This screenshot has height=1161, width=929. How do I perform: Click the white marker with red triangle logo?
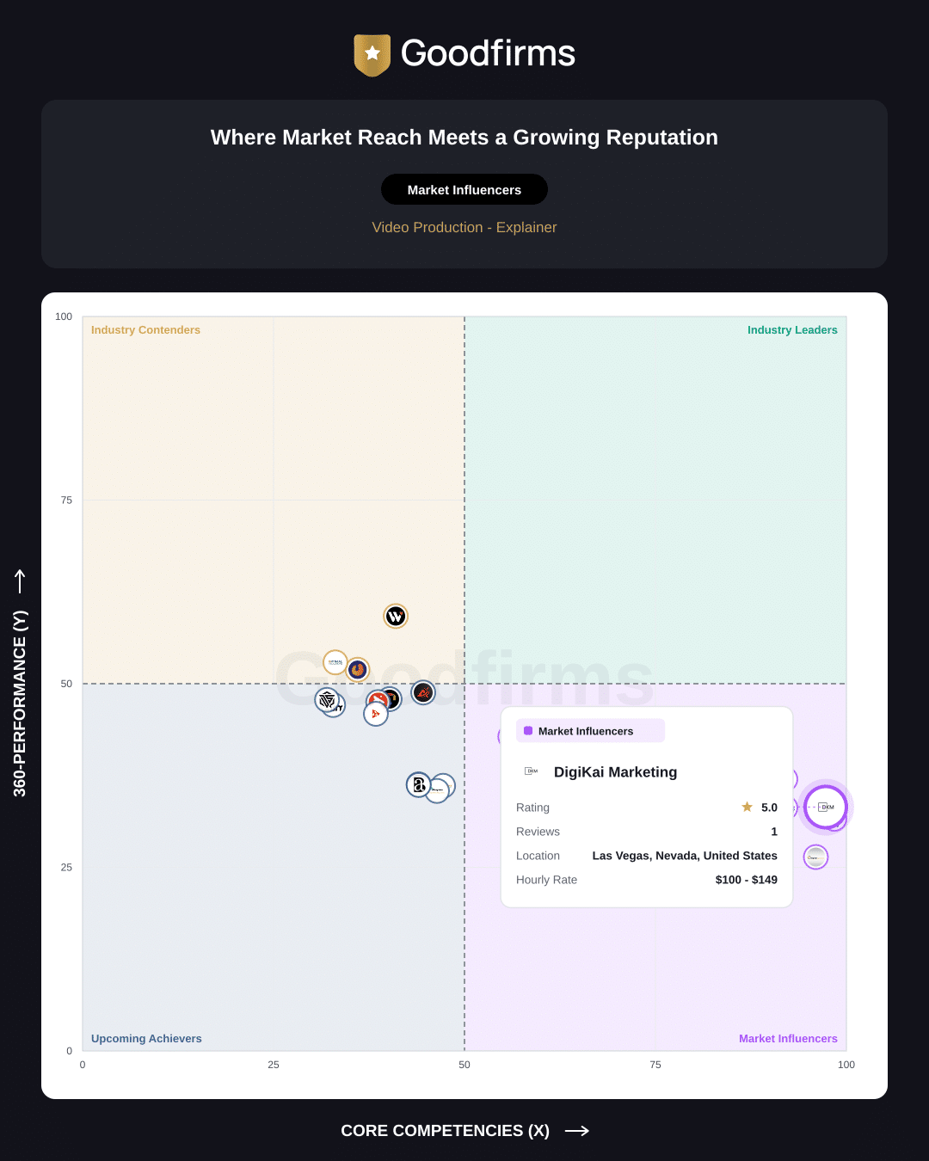(x=376, y=714)
